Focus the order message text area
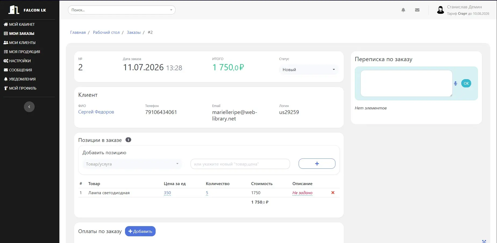The image size is (497, 243). click(x=406, y=83)
